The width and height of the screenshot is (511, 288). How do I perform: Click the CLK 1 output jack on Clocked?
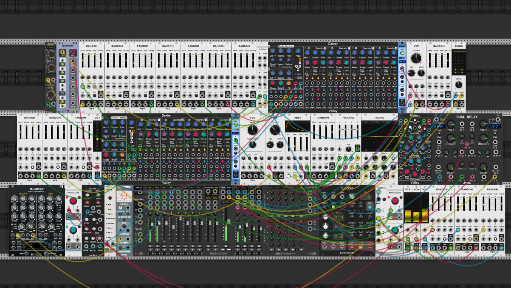(x=352, y=246)
